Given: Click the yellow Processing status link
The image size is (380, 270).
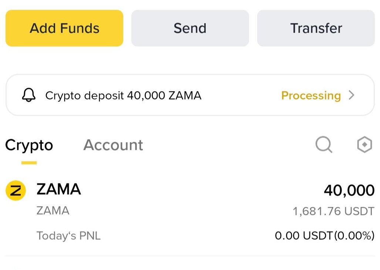Looking at the screenshot, I should pos(311,95).
